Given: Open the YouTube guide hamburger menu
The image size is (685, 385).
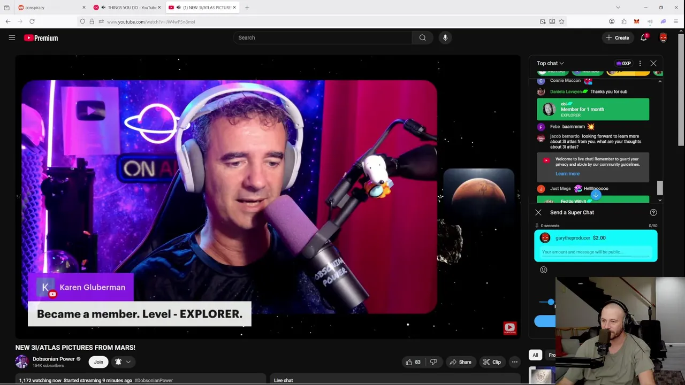Looking at the screenshot, I should [x=12, y=37].
